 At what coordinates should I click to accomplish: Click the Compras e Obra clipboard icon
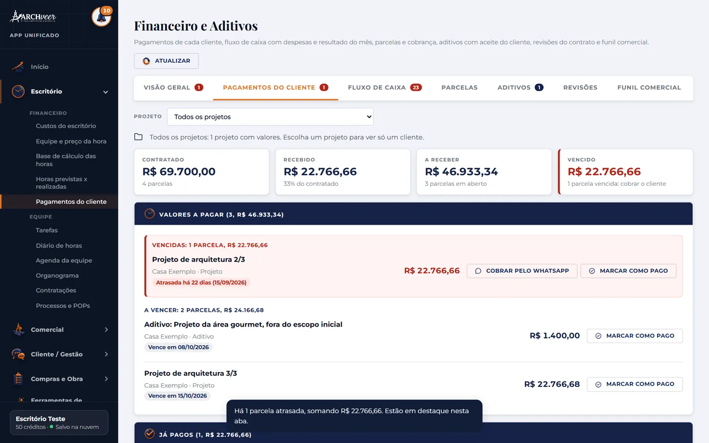click(x=18, y=379)
